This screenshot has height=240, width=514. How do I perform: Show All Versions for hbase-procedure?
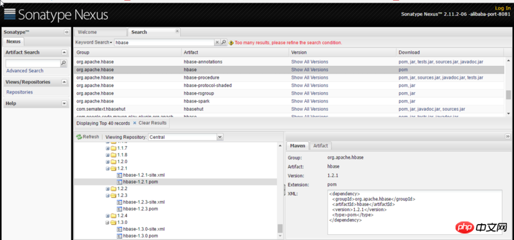[x=310, y=77]
